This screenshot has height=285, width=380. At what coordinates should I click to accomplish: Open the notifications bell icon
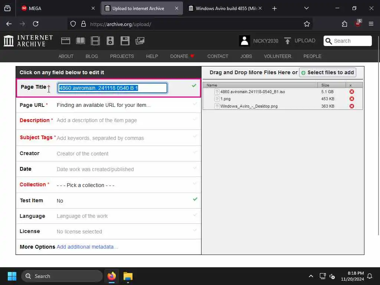(370, 276)
